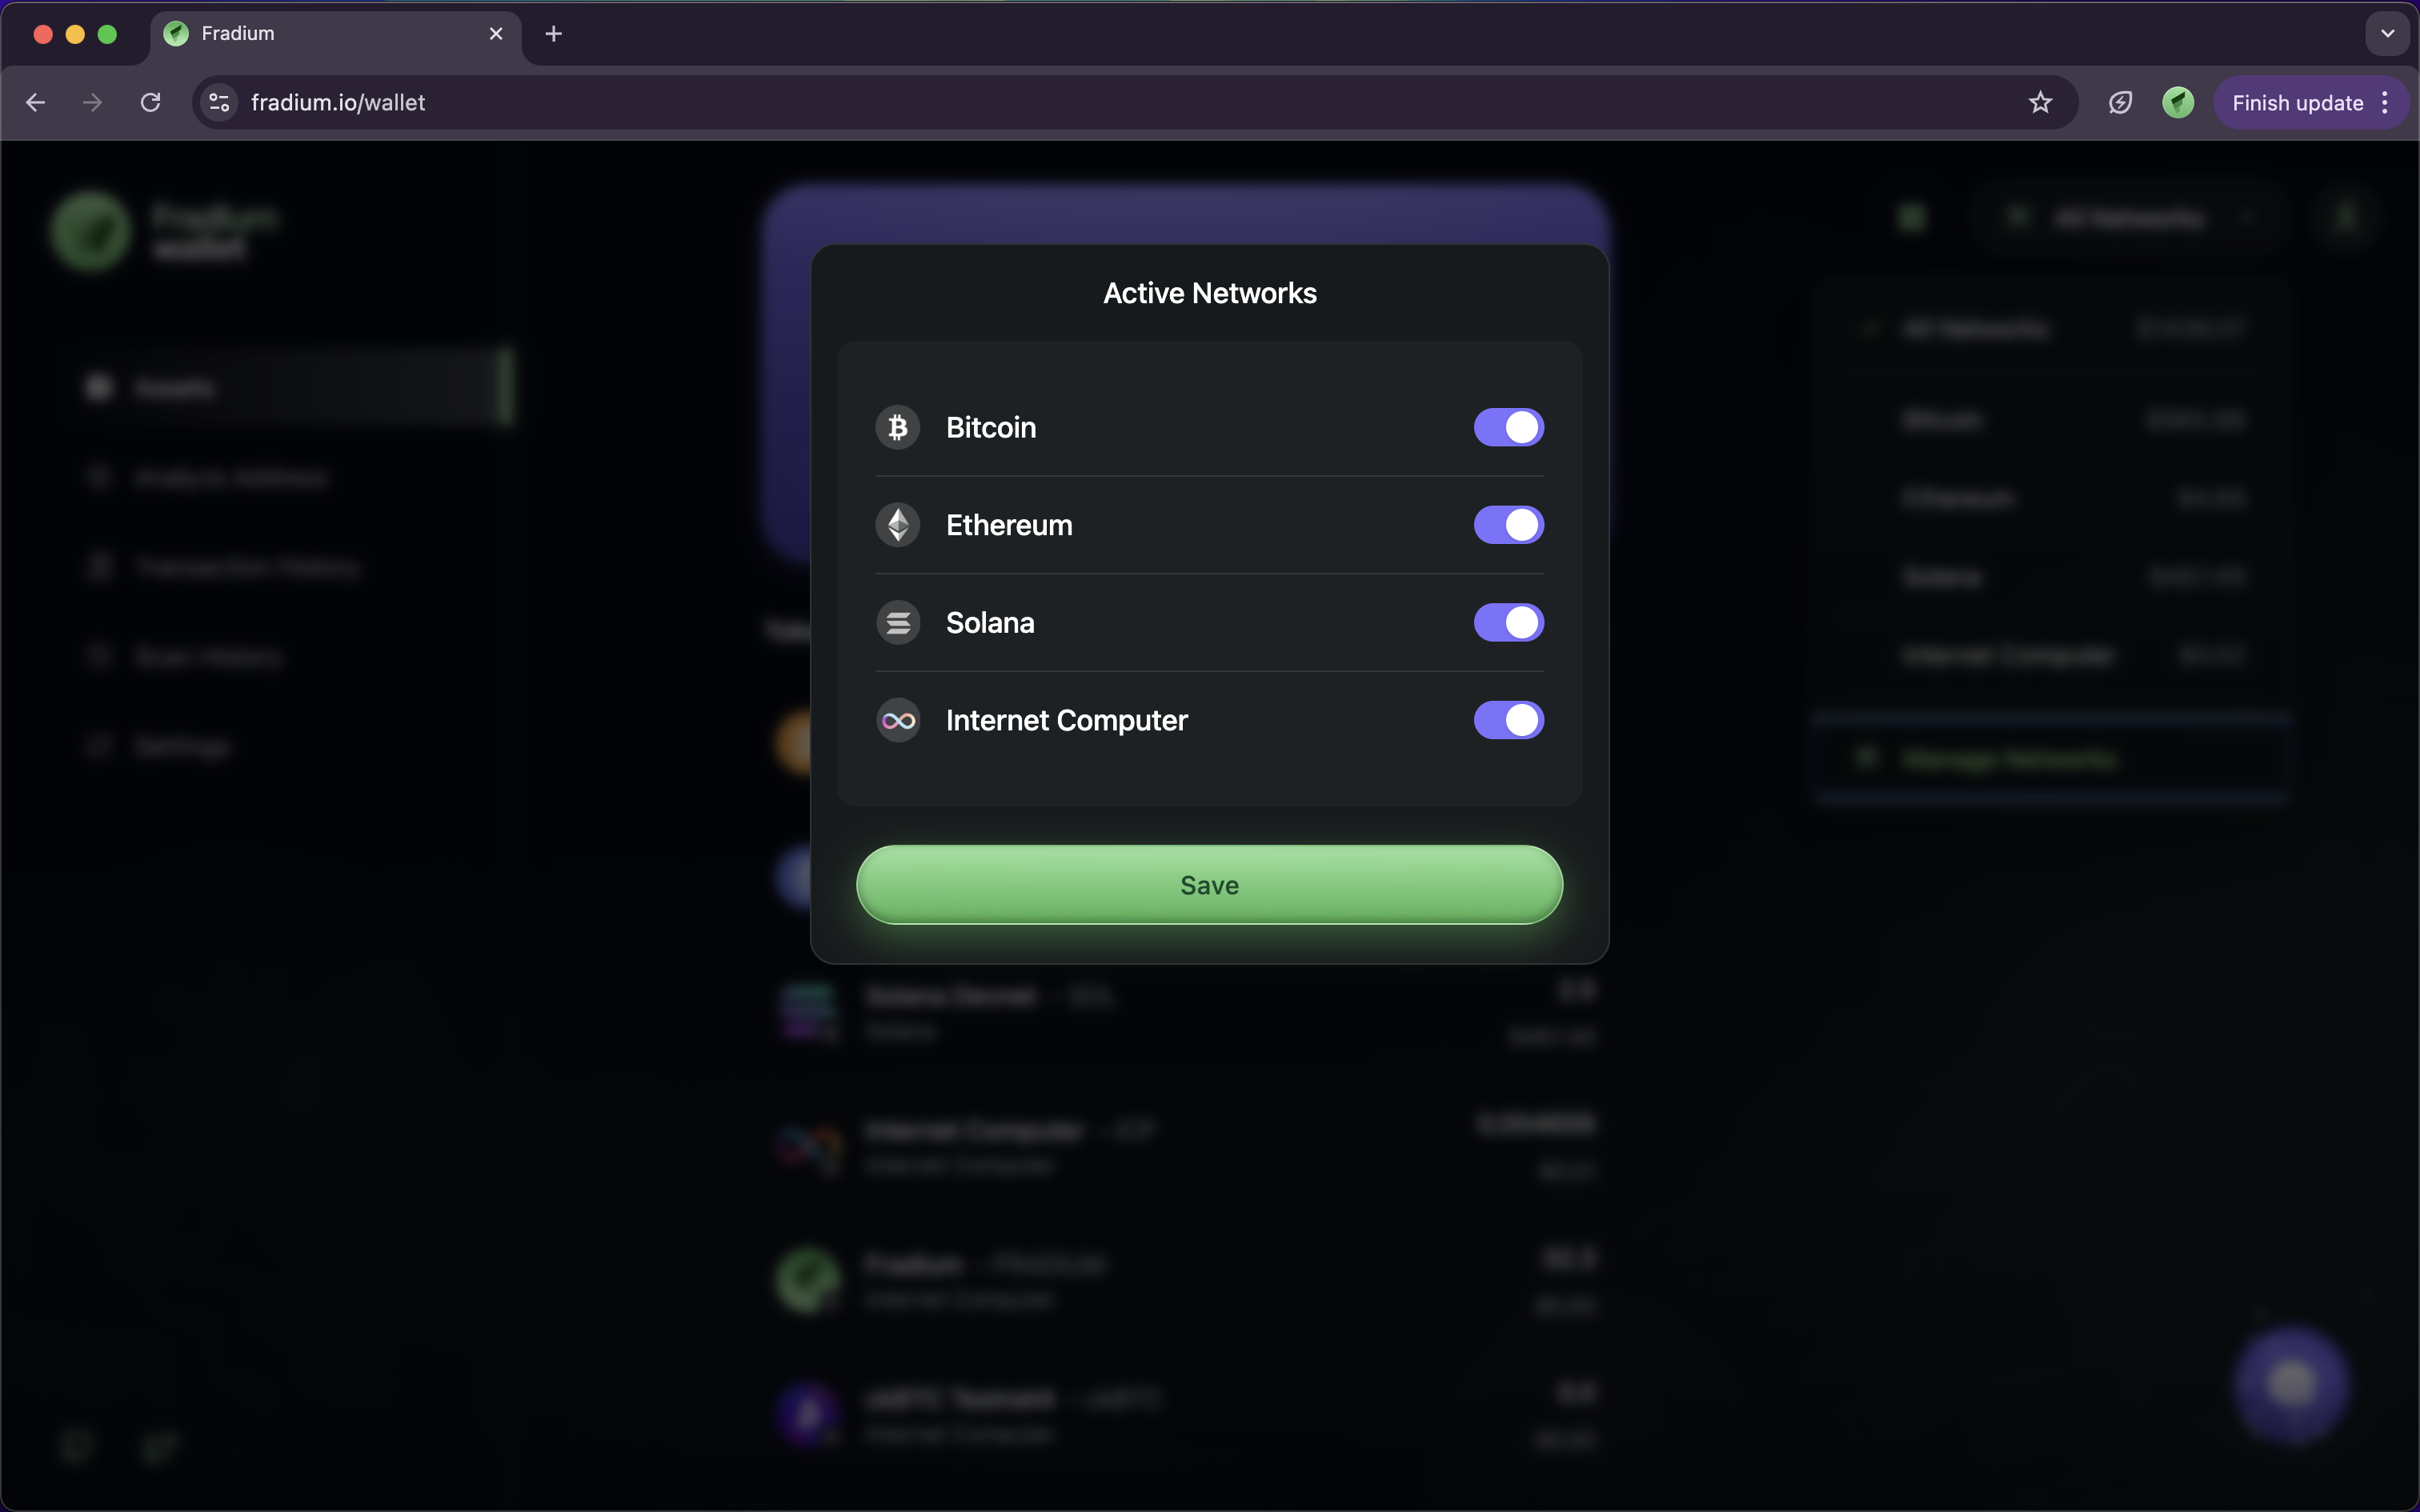View site information icon in address bar
This screenshot has width=2420, height=1512.
tap(219, 103)
